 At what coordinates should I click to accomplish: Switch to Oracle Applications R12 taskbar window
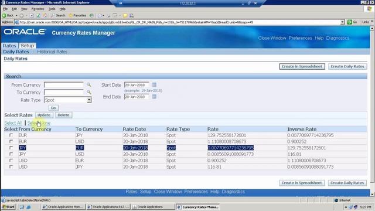(108, 207)
